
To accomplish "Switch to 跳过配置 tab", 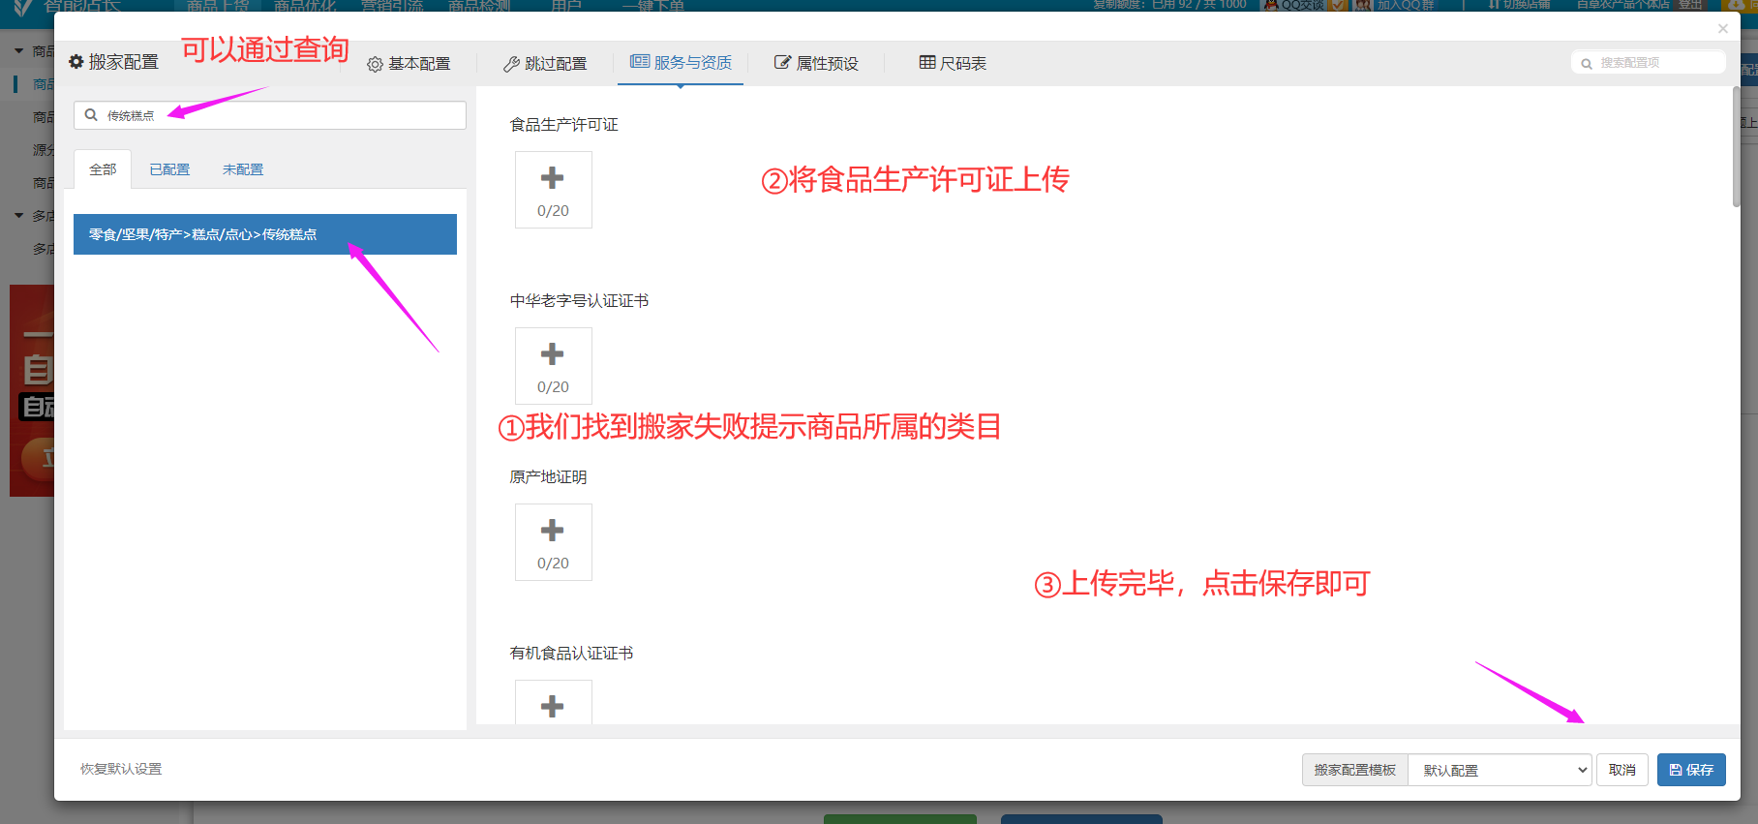I will (x=545, y=64).
